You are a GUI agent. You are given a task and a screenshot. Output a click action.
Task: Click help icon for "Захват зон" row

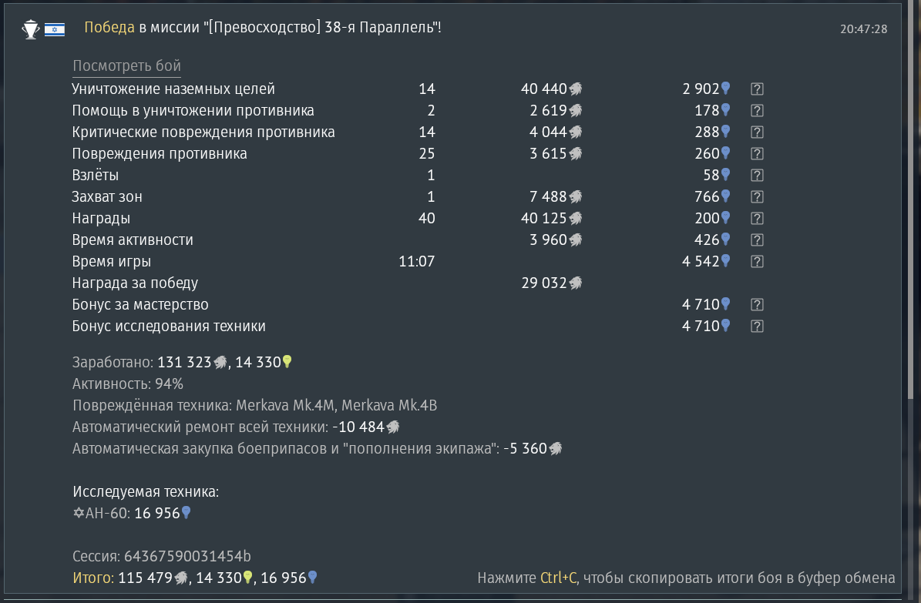[x=757, y=197]
